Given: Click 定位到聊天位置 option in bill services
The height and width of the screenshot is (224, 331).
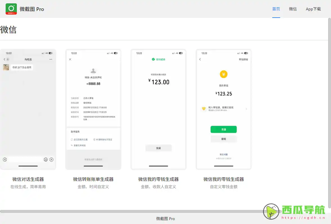Looking at the screenshot, I should tap(79, 139).
